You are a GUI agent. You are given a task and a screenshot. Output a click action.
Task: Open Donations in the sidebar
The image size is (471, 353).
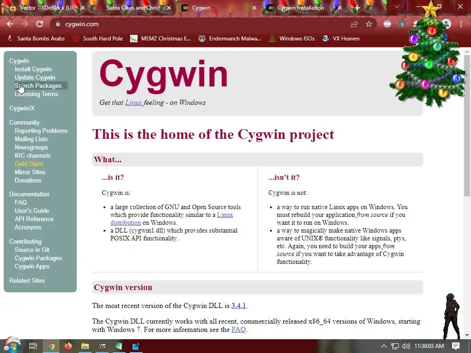pyautogui.click(x=28, y=180)
